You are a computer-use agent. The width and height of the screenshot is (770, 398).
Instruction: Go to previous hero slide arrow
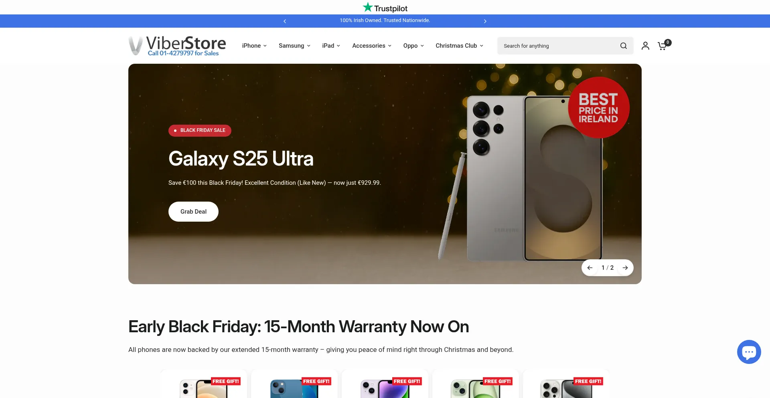[590, 268]
